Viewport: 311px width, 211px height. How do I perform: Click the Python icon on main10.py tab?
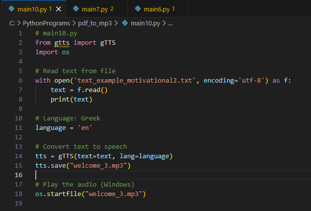pyautogui.click(x=11, y=9)
